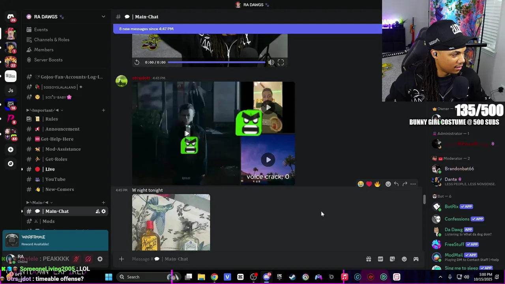Image resolution: width=505 pixels, height=284 pixels.
Task: Open User Settings gear
Action: 100,259
